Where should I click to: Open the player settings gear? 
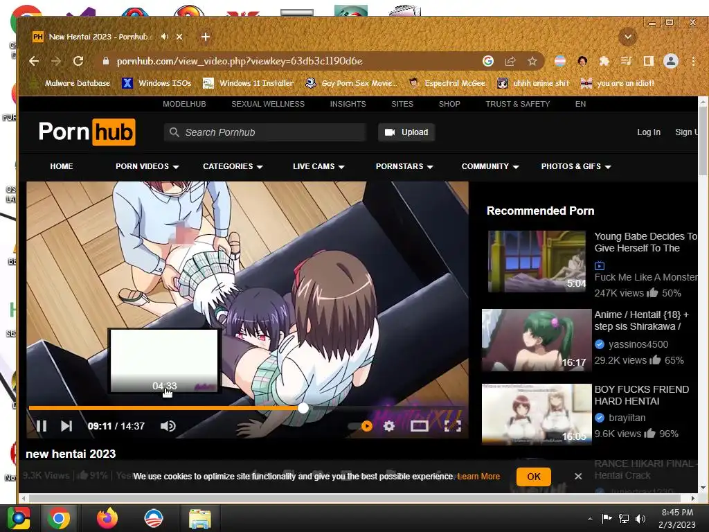pos(389,426)
